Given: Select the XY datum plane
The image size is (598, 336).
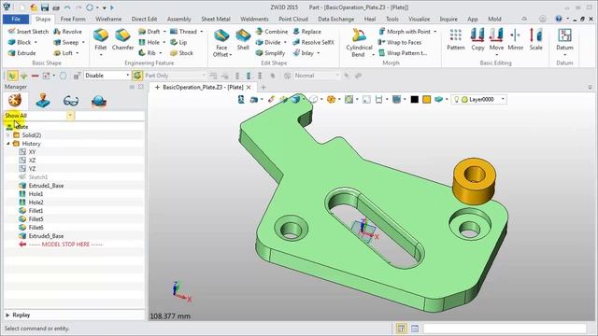Looking at the screenshot, I should click(32, 152).
